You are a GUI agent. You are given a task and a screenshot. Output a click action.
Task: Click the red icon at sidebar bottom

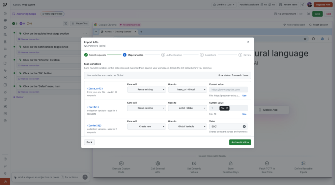pos(5,182)
